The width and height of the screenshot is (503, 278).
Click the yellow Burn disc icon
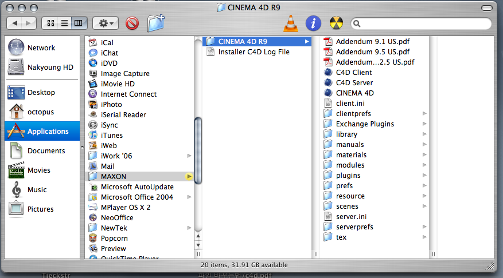click(x=336, y=23)
